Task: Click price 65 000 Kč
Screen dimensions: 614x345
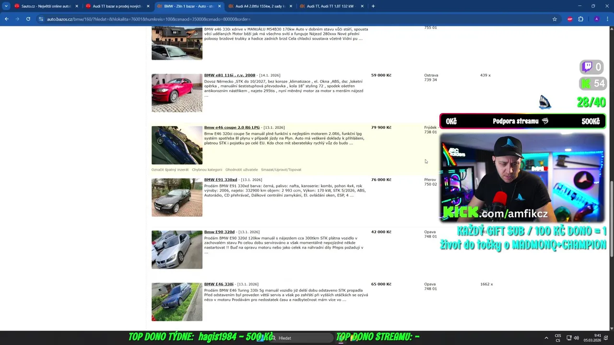Action: [x=381, y=284]
